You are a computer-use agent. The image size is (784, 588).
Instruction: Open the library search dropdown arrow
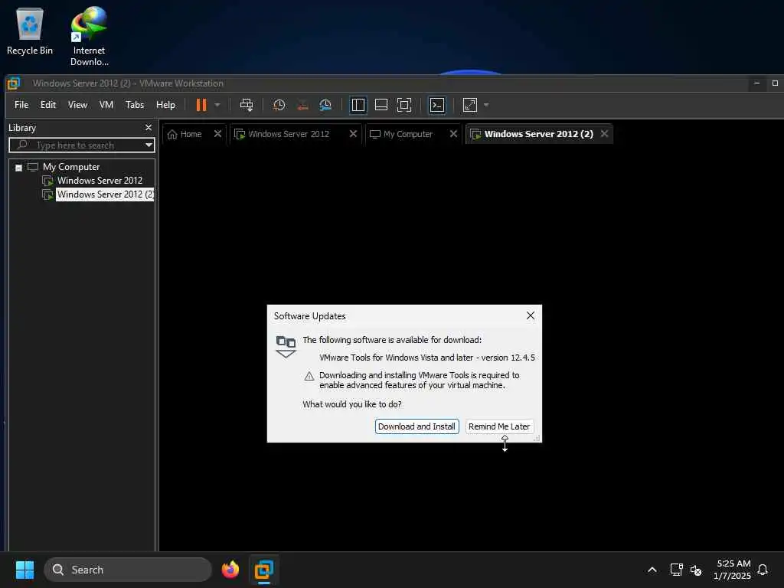149,145
